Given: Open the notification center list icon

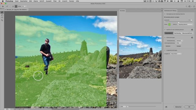Looking at the screenshot, I should pos(193,1).
